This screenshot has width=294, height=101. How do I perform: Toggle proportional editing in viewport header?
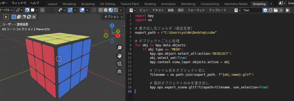42,10
